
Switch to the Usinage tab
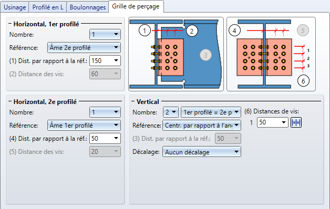click(15, 7)
